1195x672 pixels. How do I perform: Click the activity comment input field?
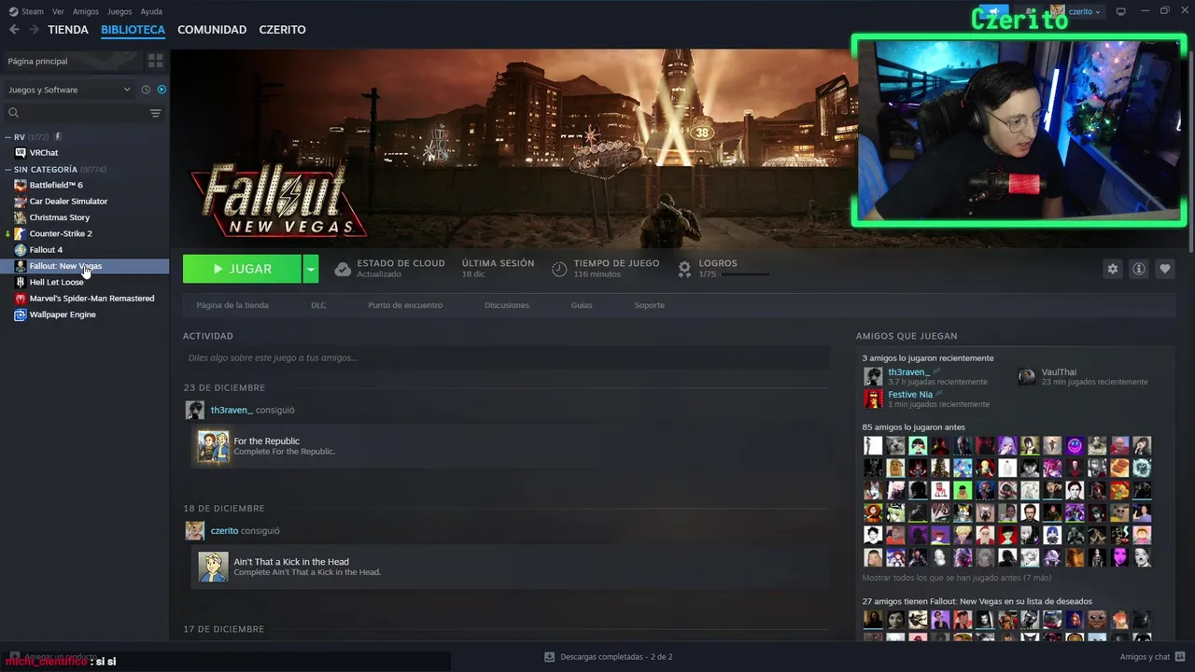[506, 357]
